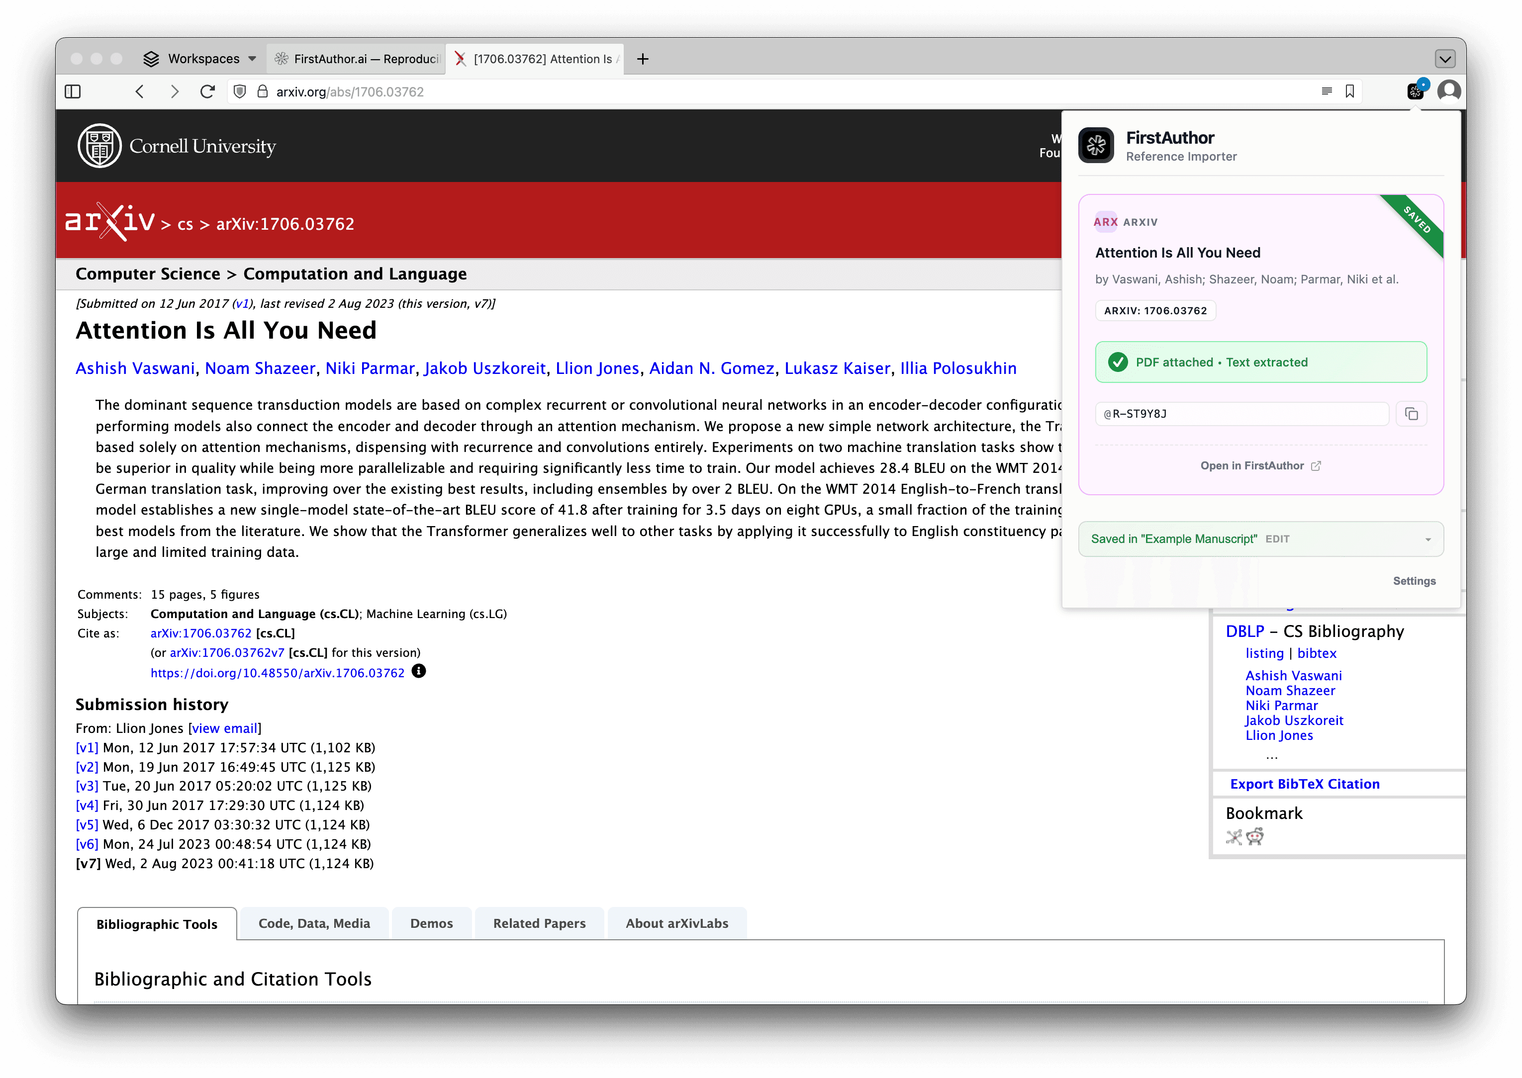The width and height of the screenshot is (1522, 1078).
Task: Open Settings in FirstAuthor popup
Action: (1414, 581)
